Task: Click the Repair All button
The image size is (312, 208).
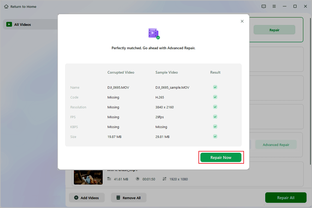Action: click(286, 198)
